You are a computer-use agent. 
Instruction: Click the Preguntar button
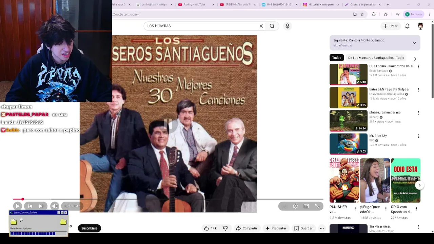(276, 228)
